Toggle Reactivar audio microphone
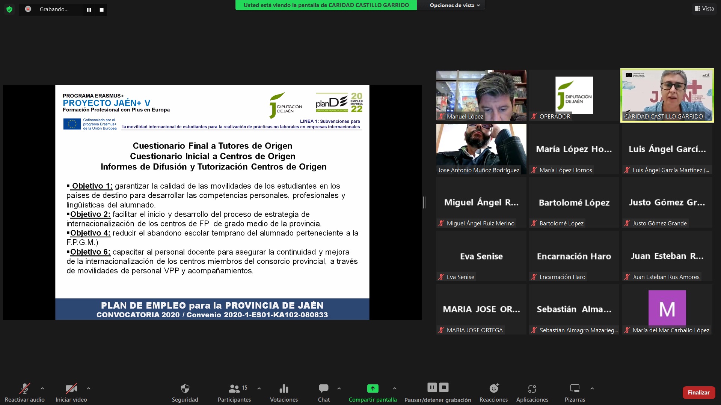 click(24, 388)
